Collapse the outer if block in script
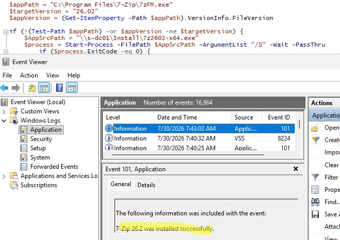340x240 pixels. point(6,32)
